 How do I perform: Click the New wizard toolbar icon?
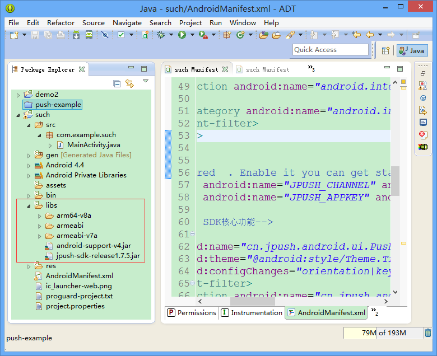14,35
